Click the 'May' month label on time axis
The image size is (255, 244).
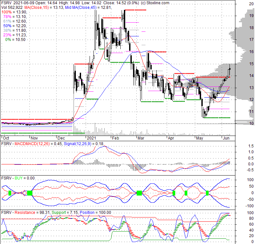[x=199, y=138]
